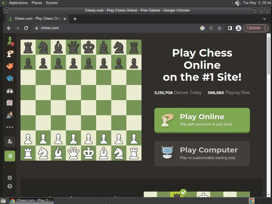Screen dimensions: 272x204
Task: Select the Chess.com browser tab
Action: [x=37, y=19]
